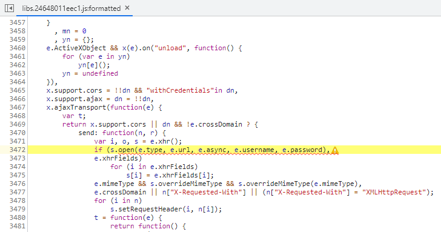Set breakpoint on line number 3473
441x232 pixels.
tap(18, 158)
